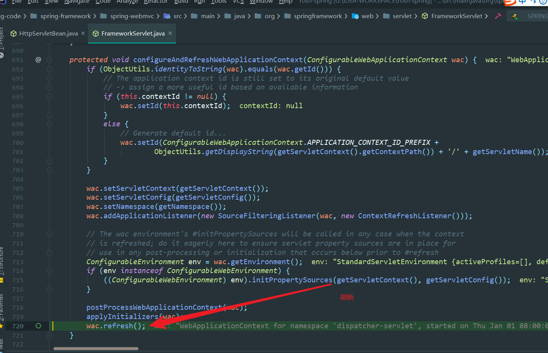
Task: Click spring-webmvc in the breadcrumb
Action: click(x=132, y=16)
